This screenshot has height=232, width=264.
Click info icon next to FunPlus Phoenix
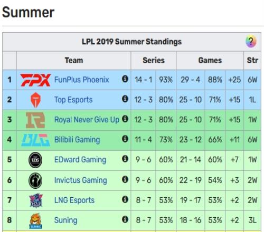[125, 79]
